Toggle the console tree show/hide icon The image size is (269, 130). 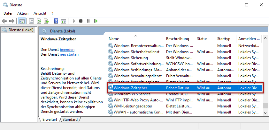[x=22, y=21]
